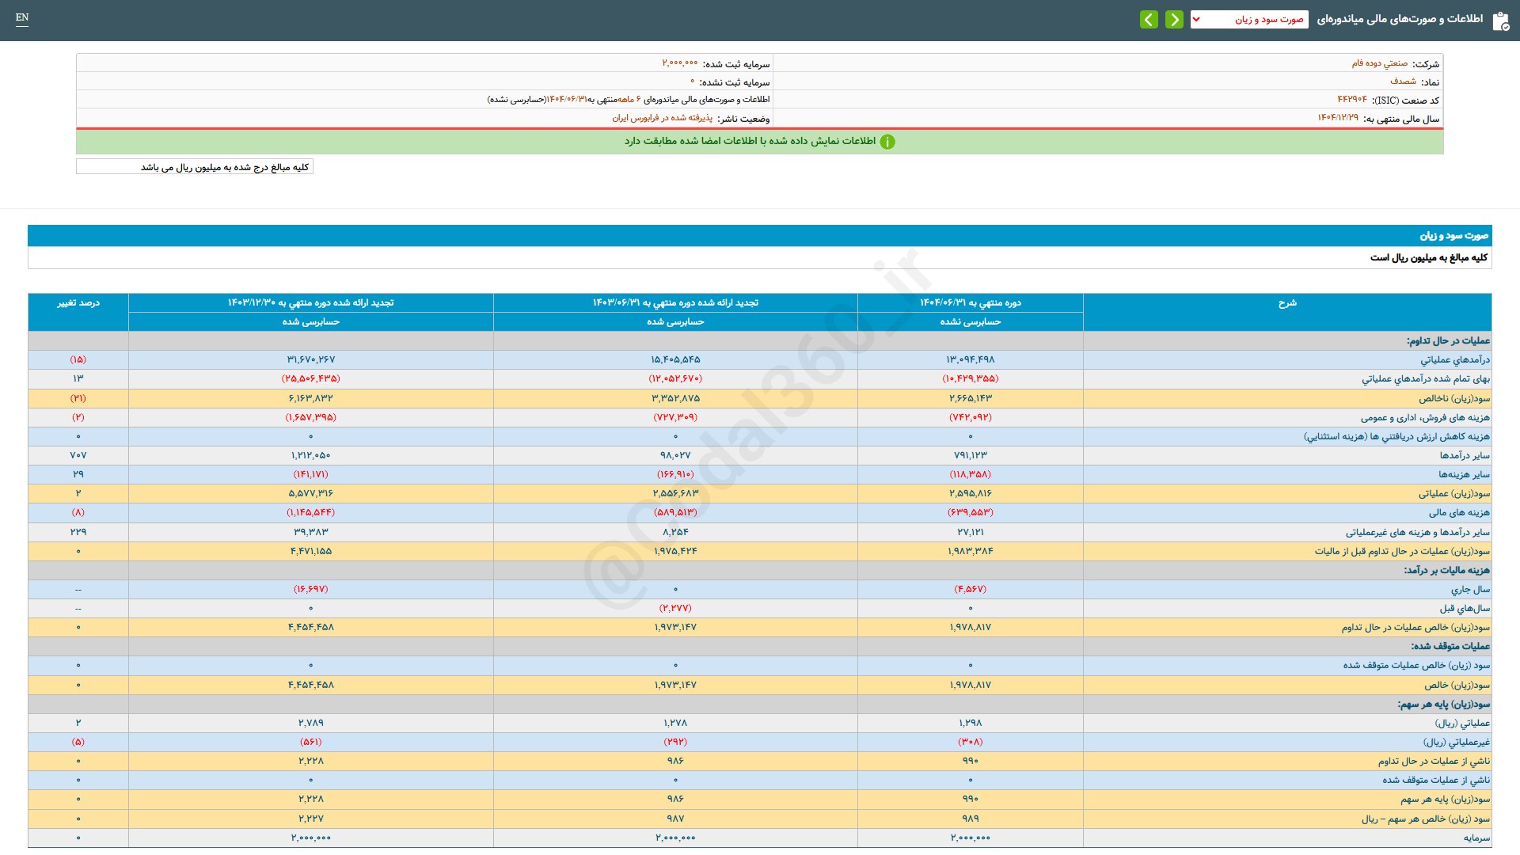Select the درآمدهاي عملياتي row label
The height and width of the screenshot is (855, 1520).
pos(1454,360)
